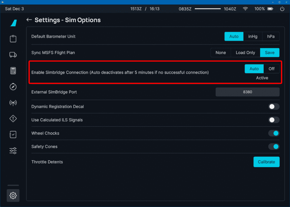This screenshot has width=290, height=207.
Task: Enable the Dynamic Registration Decal toggle
Action: coord(274,106)
